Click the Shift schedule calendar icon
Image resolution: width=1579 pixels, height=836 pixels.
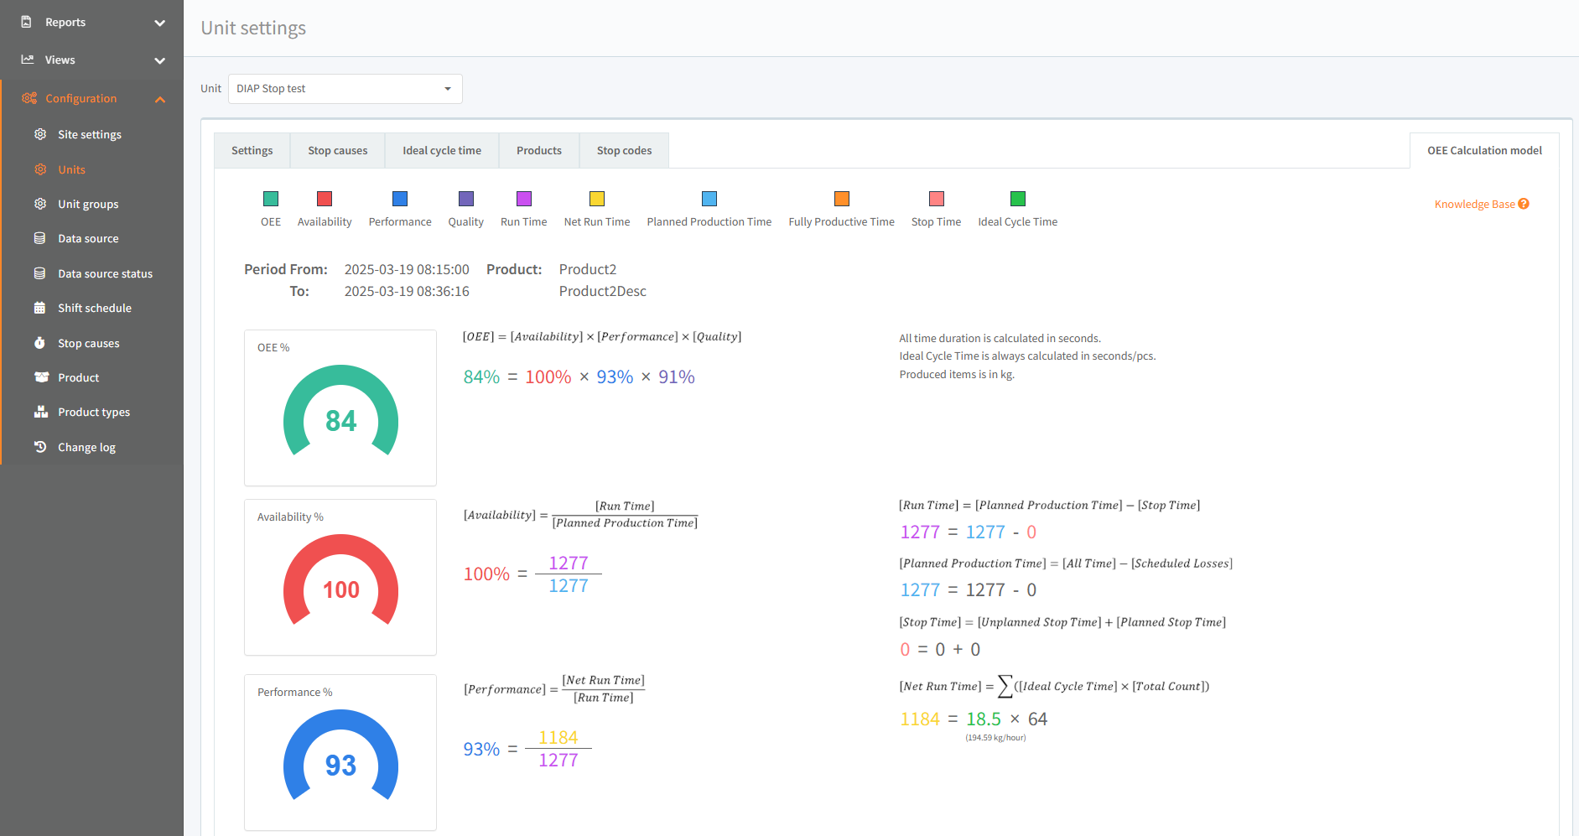(39, 308)
